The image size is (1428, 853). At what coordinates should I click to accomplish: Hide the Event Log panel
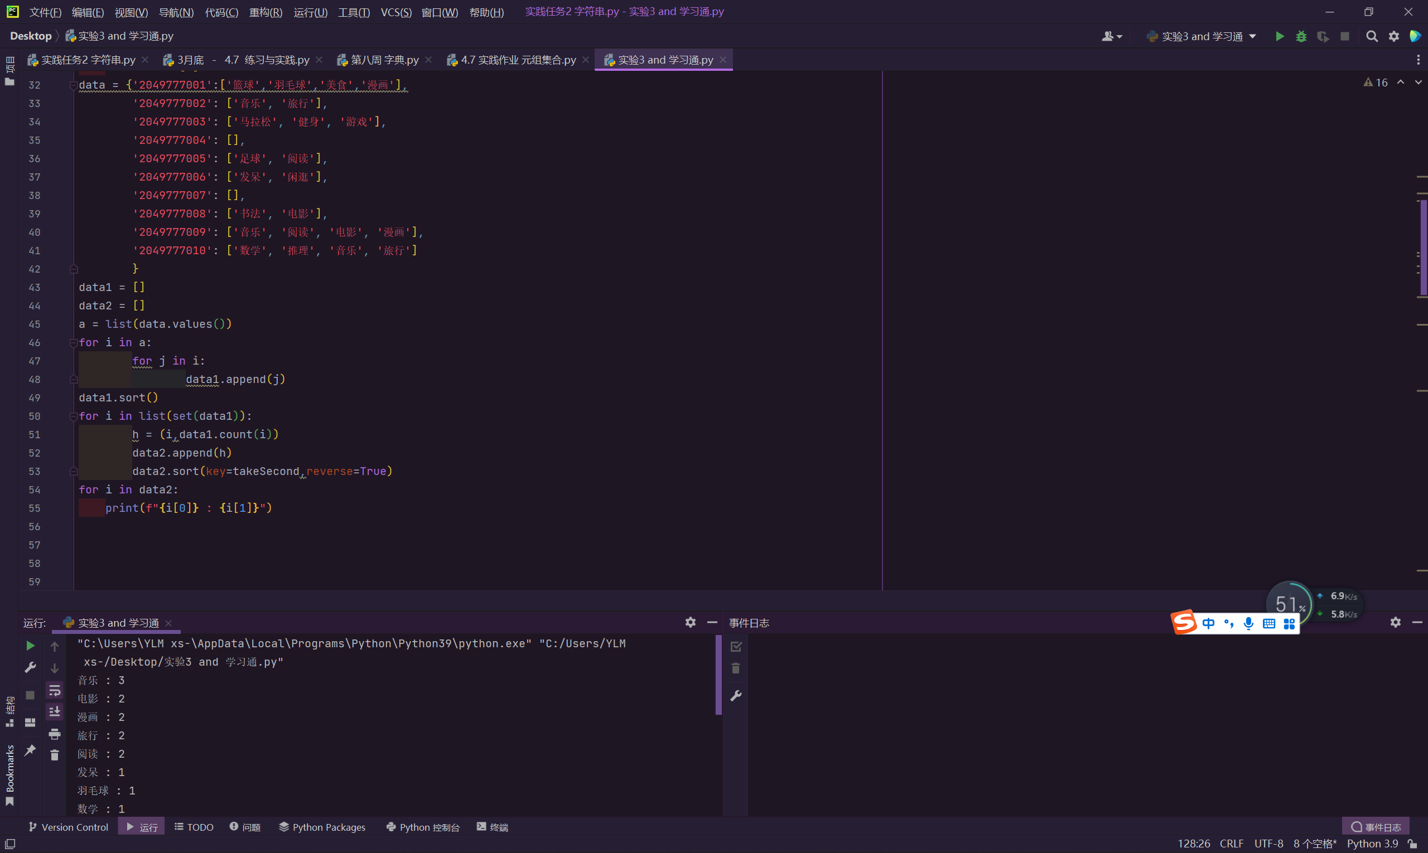click(x=1417, y=622)
